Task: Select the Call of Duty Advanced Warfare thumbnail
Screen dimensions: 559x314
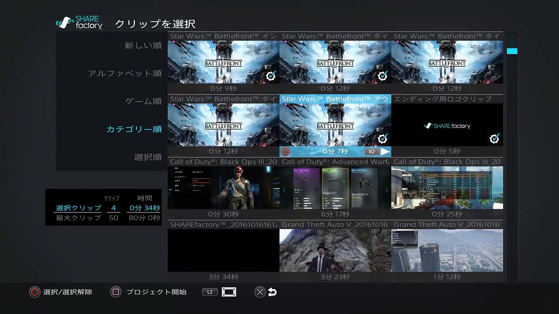Action: (335, 188)
